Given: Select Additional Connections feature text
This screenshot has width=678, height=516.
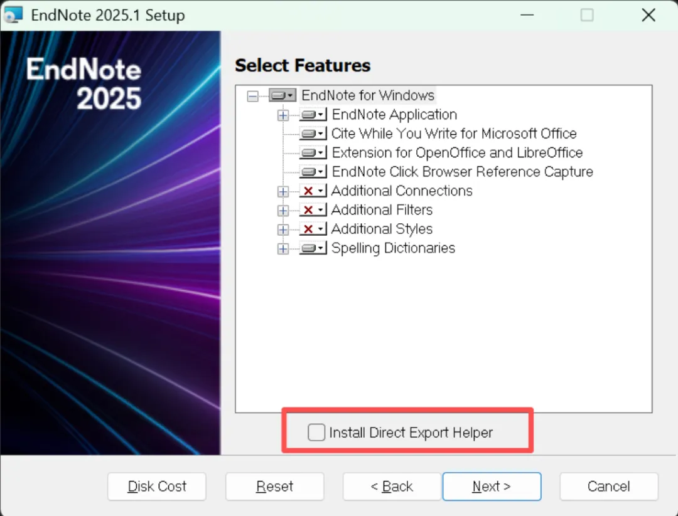Looking at the screenshot, I should [x=402, y=191].
